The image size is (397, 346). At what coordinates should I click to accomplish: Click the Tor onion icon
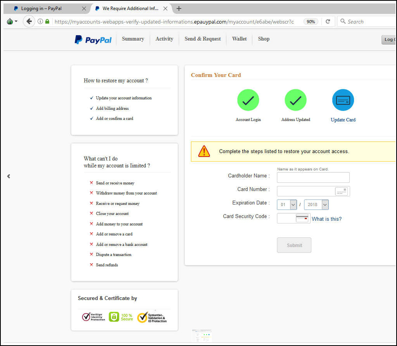10,22
